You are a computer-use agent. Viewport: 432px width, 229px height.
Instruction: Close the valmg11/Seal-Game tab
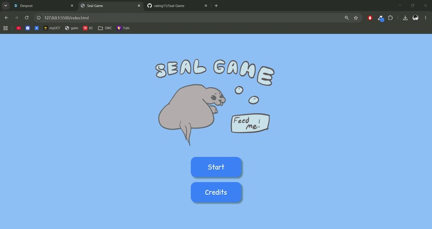[206, 6]
